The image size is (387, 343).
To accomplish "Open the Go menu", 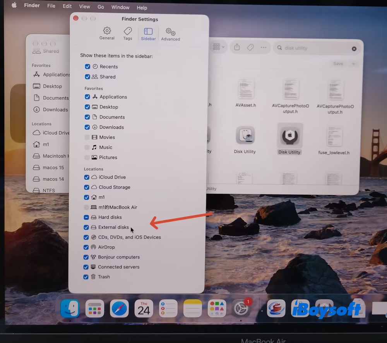I will [101, 7].
